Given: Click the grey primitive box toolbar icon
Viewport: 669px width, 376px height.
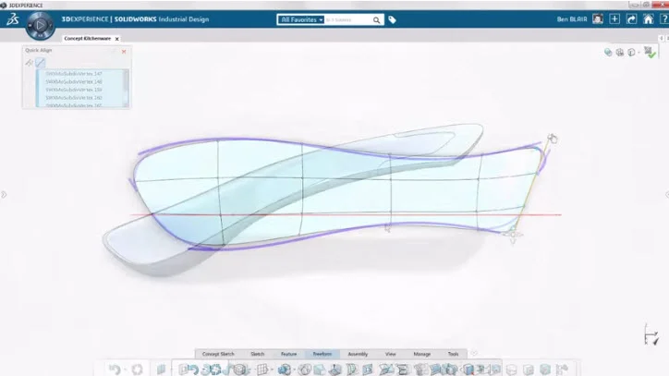Looking at the screenshot, I should tap(240, 370).
